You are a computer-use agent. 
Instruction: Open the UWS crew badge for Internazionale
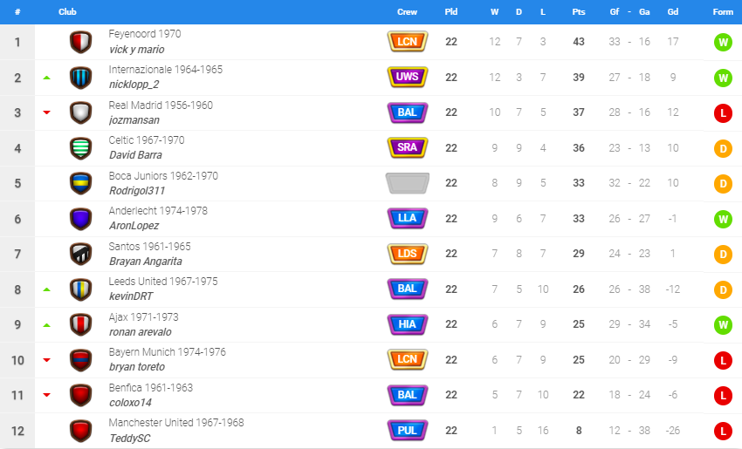(x=408, y=77)
